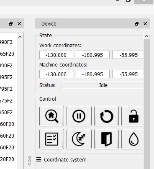Viewport: 154px width, 169px height.
Task: Click the circular reset arrow button
Action: coord(106,116)
